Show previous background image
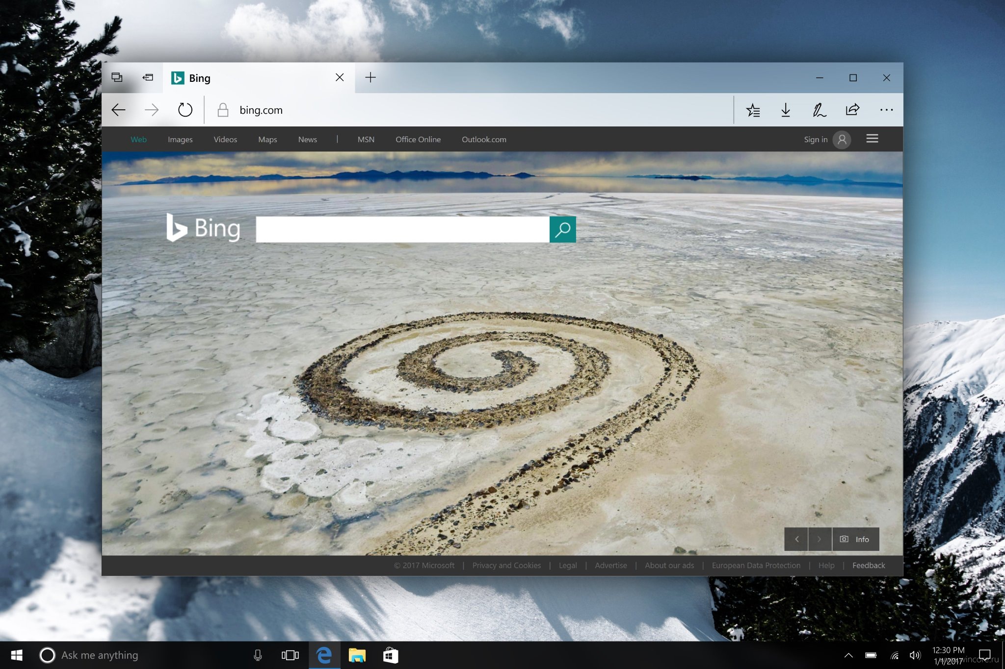 (796, 539)
